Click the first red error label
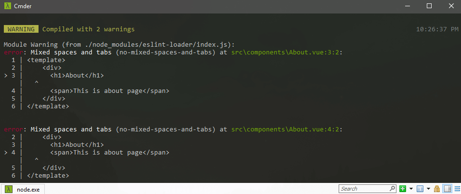The image size is (461, 194). 13,52
